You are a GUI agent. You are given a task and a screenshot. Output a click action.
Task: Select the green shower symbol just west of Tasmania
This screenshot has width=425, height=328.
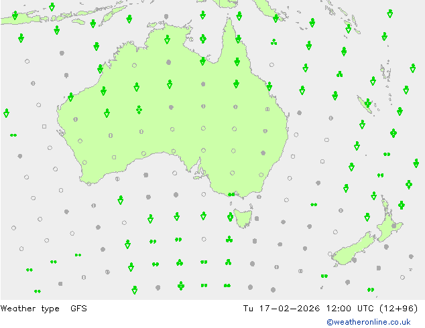pos(230,217)
